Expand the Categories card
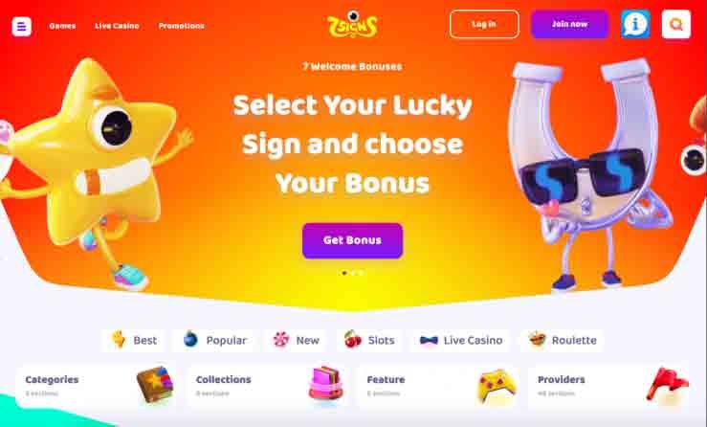This screenshot has height=427, width=707. [x=96, y=387]
